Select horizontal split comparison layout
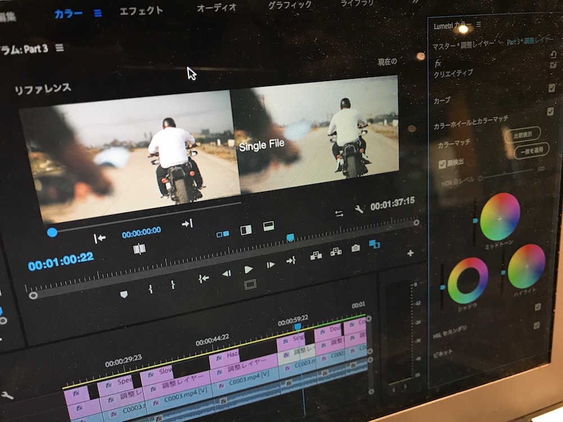This screenshot has height=422, width=563. 269,226
